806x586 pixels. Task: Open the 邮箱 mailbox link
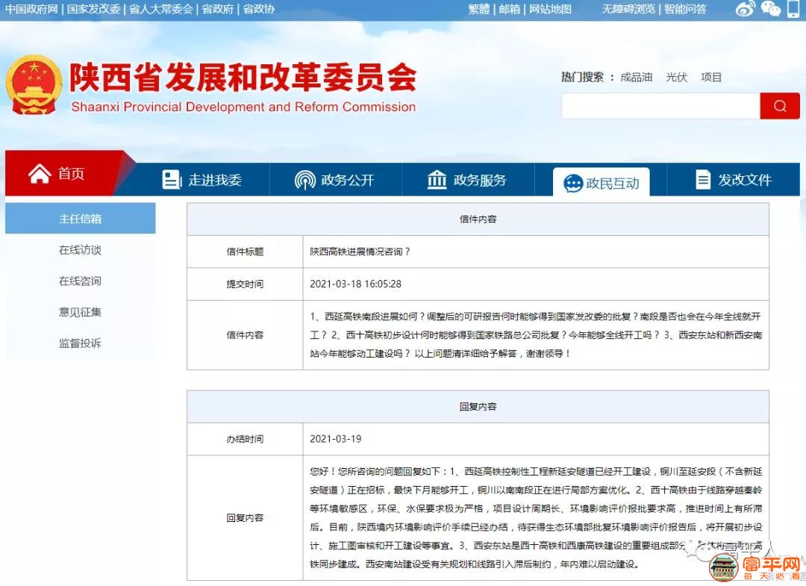[x=510, y=9]
